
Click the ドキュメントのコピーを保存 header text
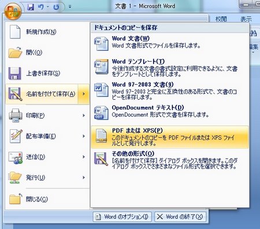tap(125, 28)
